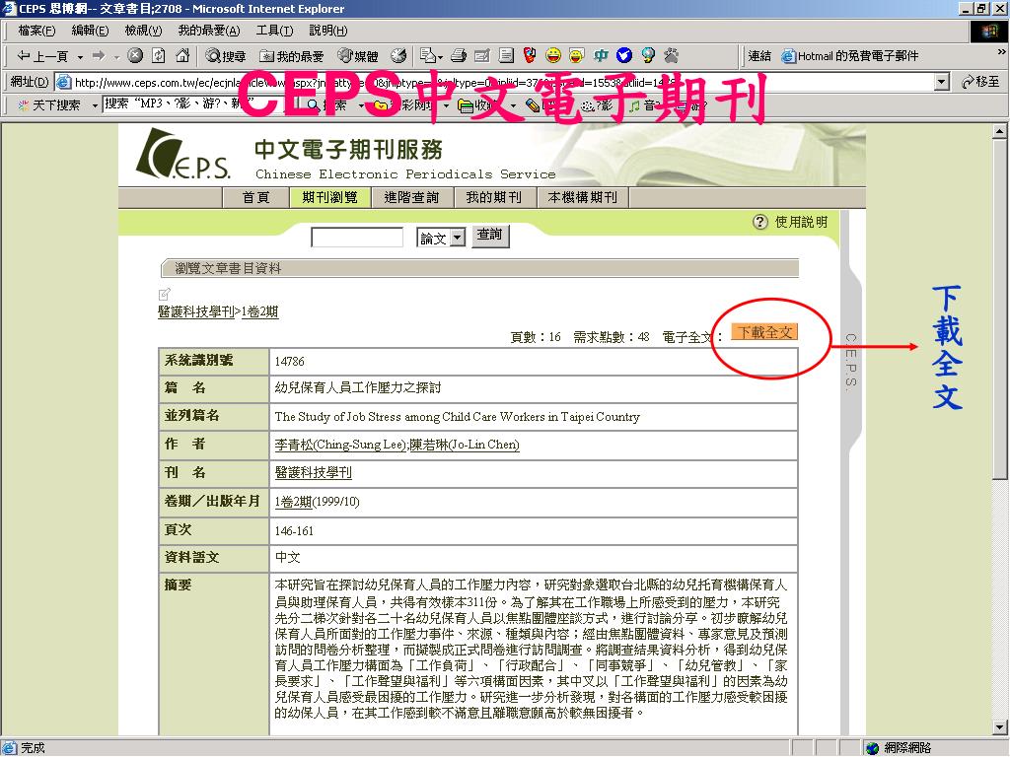This screenshot has height=757, width=1010.
Task: Click the 天下搜索 toolbar search box
Action: point(199,104)
